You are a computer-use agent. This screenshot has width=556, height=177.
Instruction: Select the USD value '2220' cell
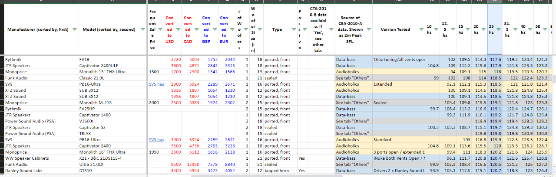pyautogui.click(x=173, y=59)
